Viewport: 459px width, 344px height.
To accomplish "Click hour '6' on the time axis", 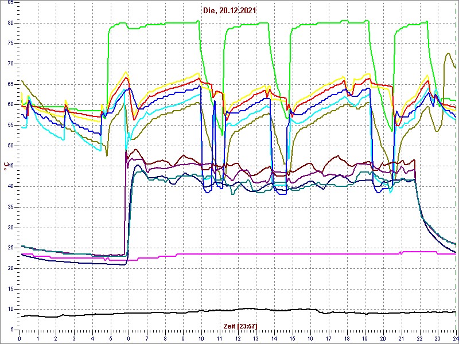I will pyautogui.click(x=129, y=338).
